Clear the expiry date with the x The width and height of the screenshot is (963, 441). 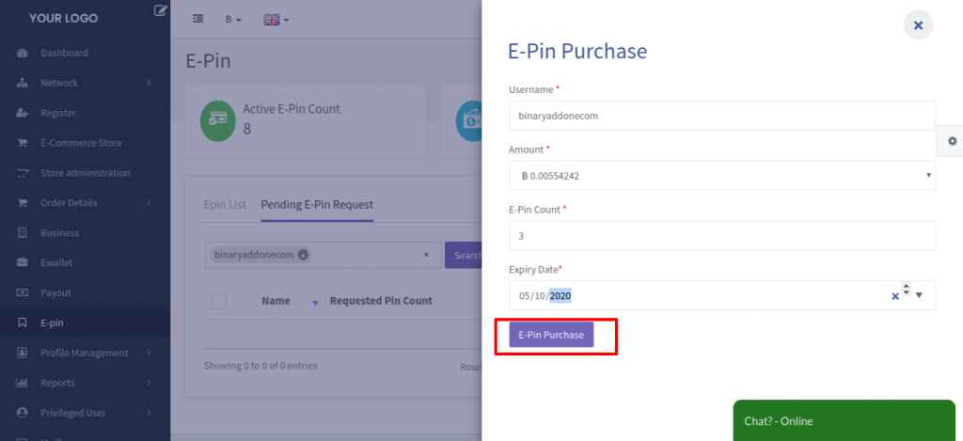click(895, 296)
